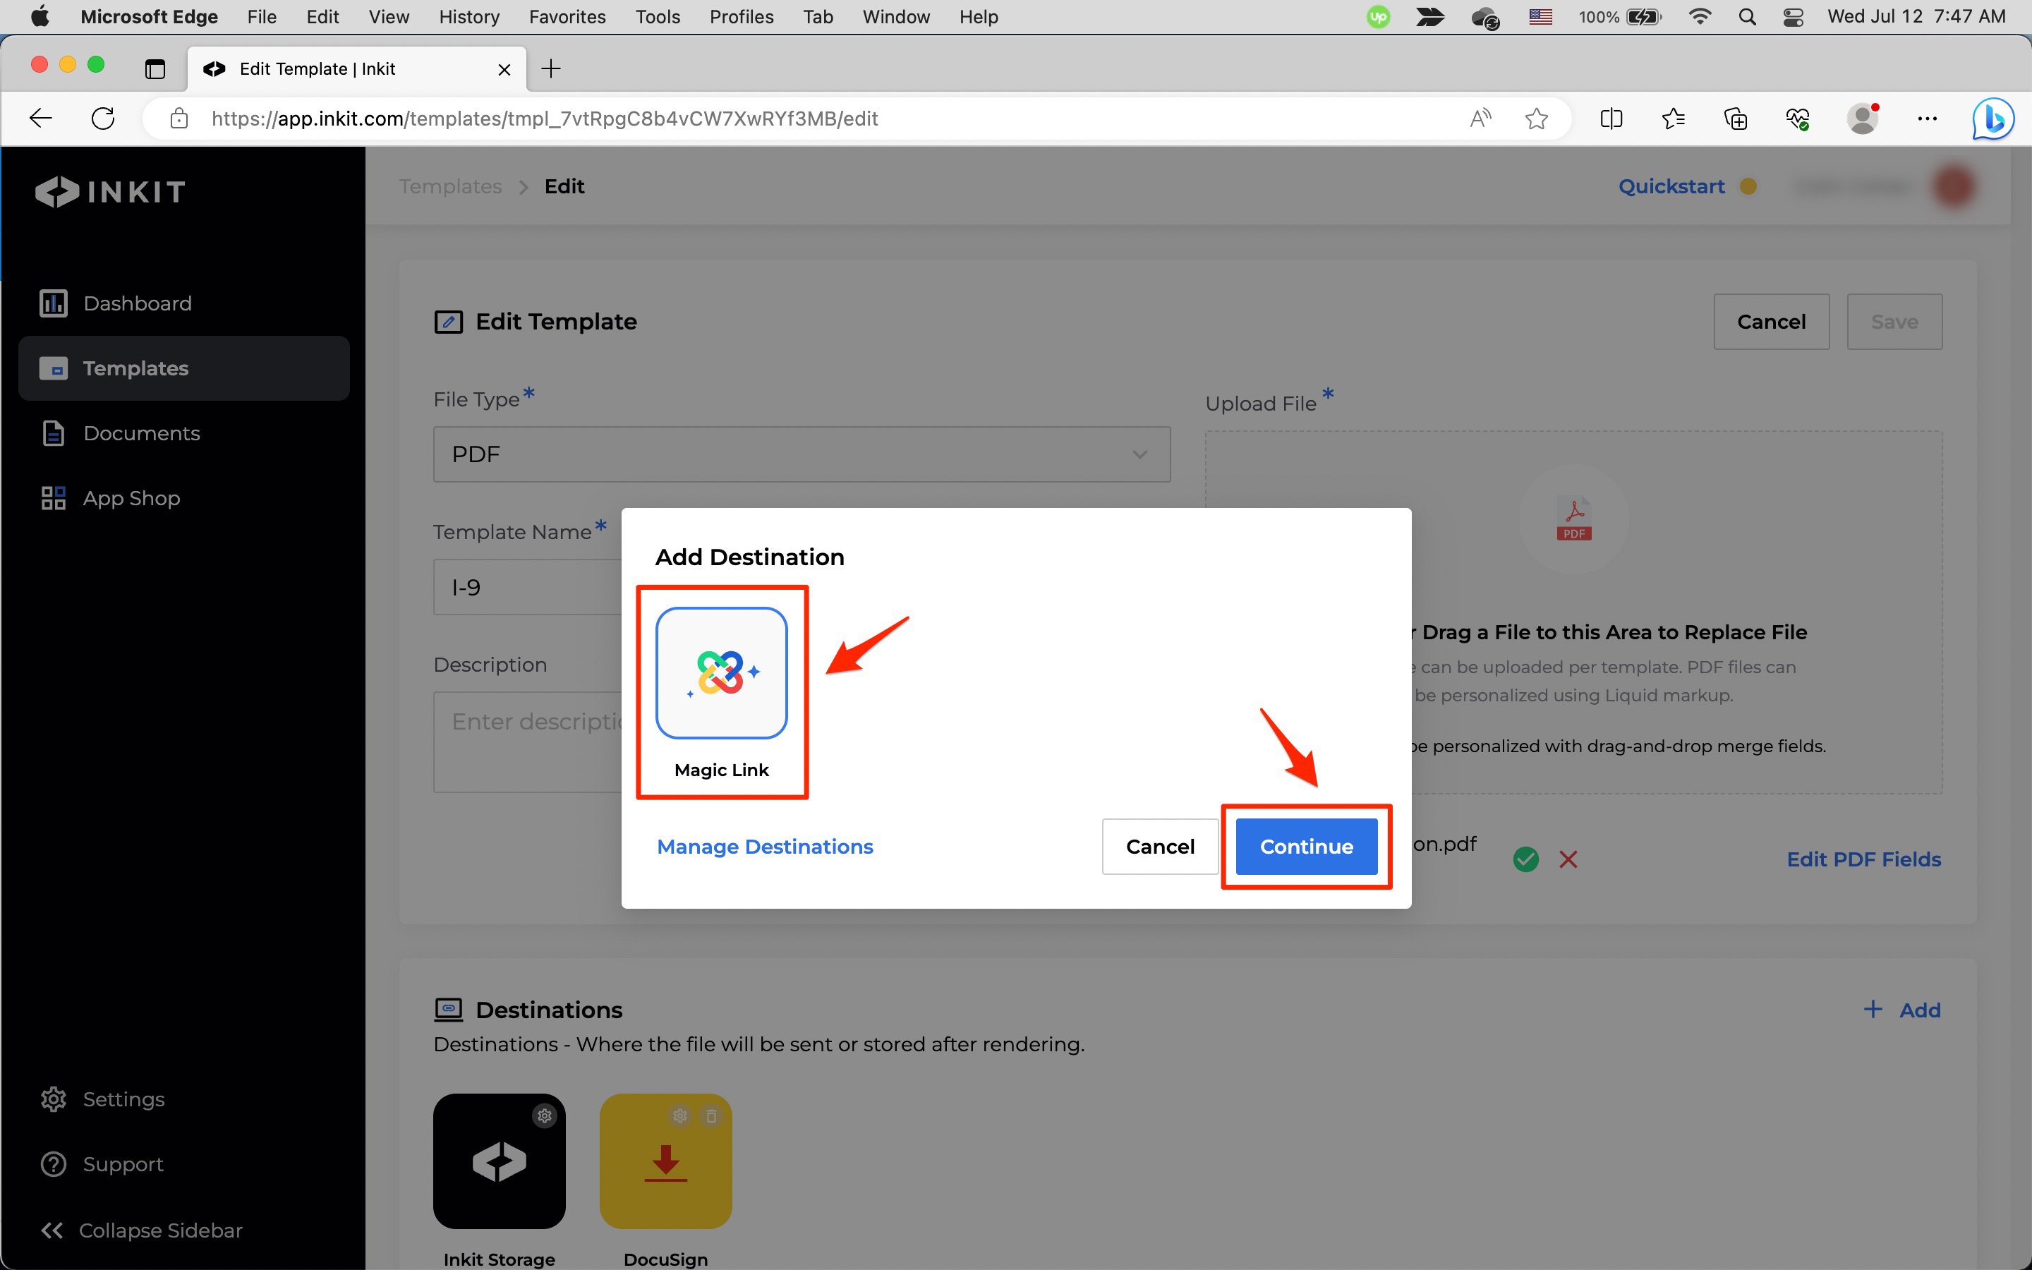Open the Favorites menu in menu bar
This screenshot has width=2032, height=1270.
pyautogui.click(x=567, y=17)
